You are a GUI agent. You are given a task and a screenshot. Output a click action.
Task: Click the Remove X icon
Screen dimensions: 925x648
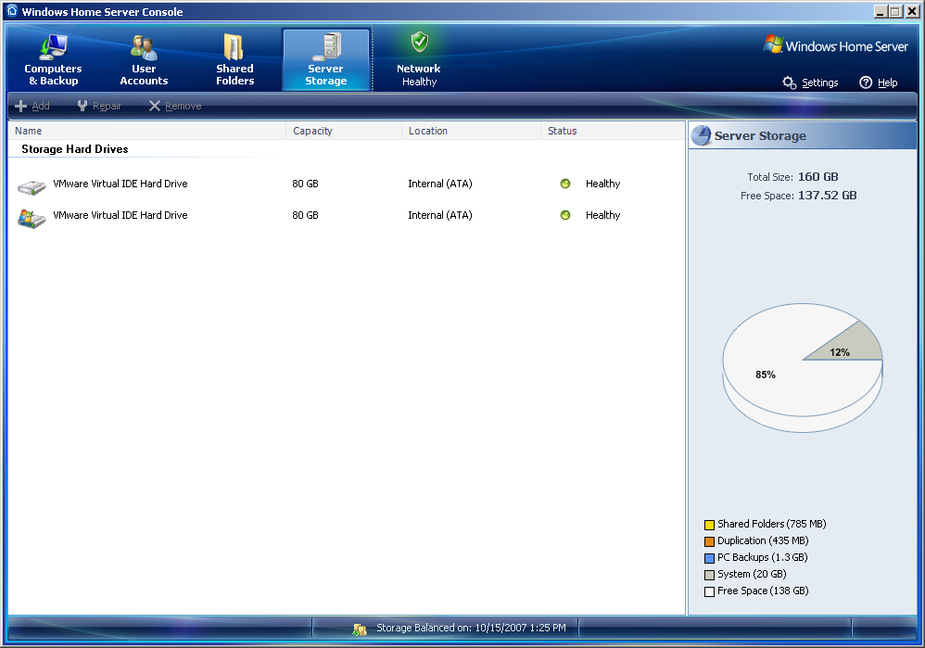pyautogui.click(x=155, y=107)
